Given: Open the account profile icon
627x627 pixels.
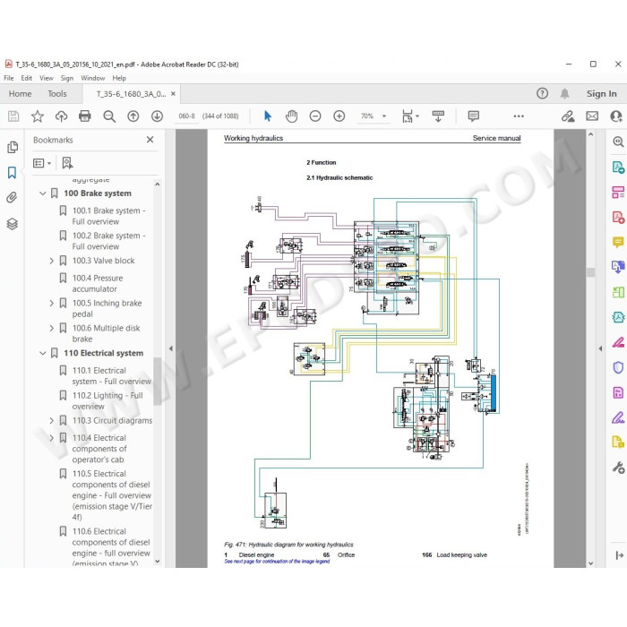Looking at the screenshot, I should pyautogui.click(x=616, y=116).
